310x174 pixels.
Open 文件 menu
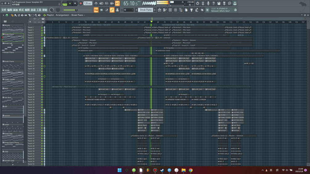coord(4,10)
